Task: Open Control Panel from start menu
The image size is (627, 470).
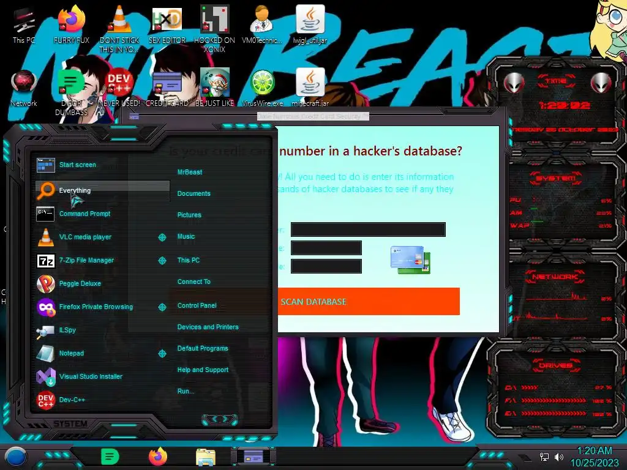Action: point(197,306)
